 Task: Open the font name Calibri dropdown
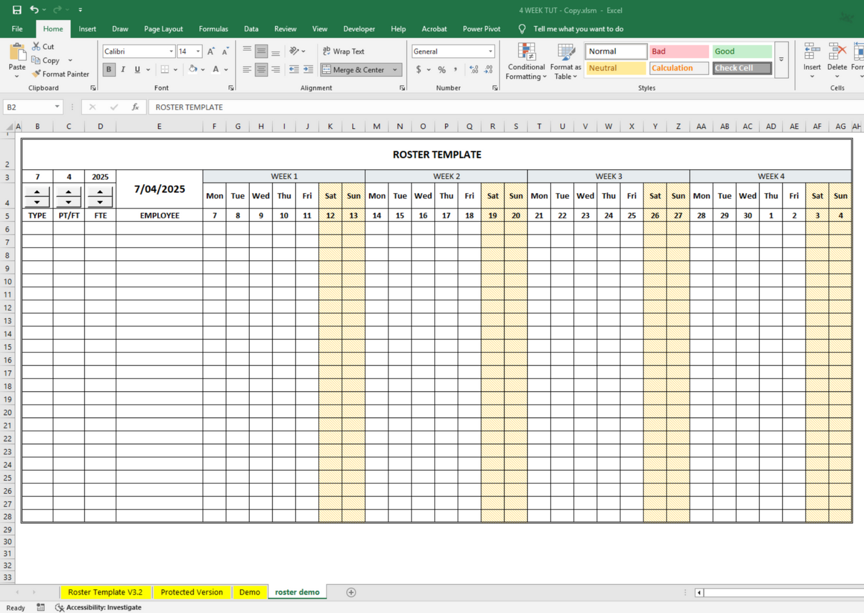171,51
